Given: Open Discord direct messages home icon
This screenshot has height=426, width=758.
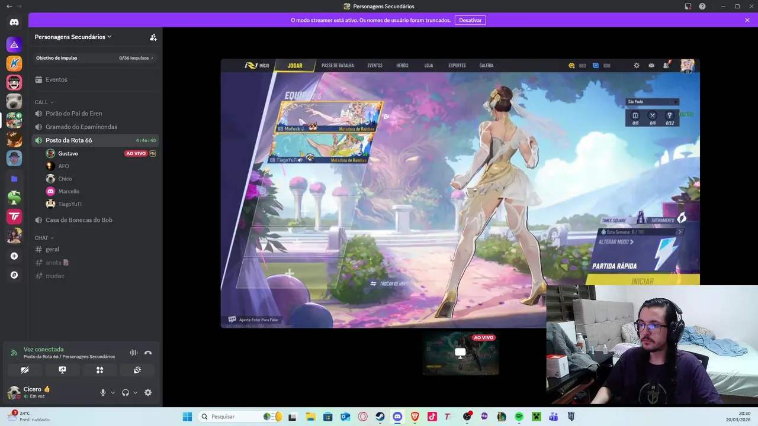Looking at the screenshot, I should 14,22.
